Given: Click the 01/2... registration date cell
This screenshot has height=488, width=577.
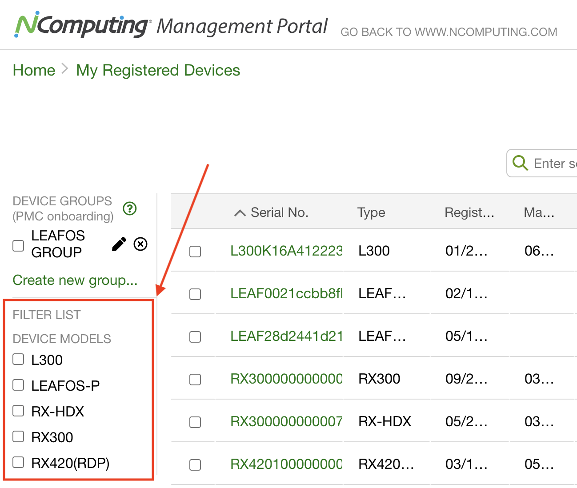Looking at the screenshot, I should click(466, 251).
